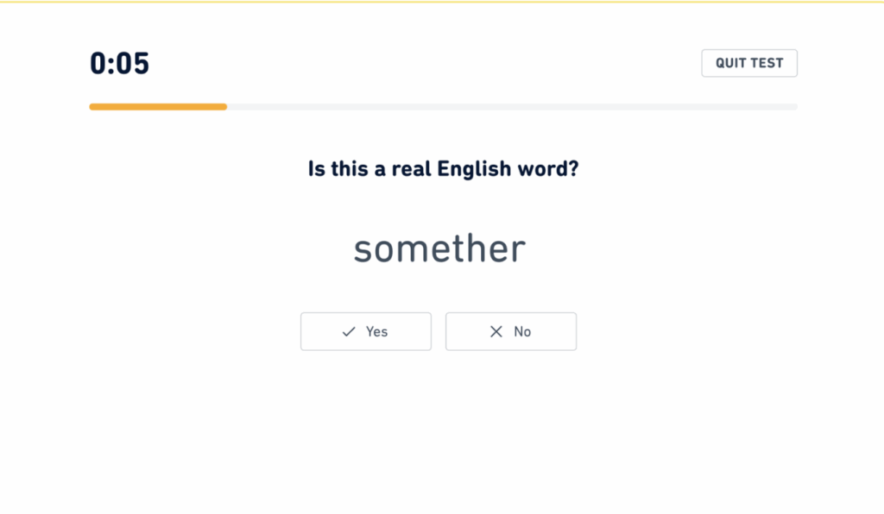This screenshot has height=514, width=884.
Task: Click the 0:05 countdown timer
Action: tap(119, 64)
